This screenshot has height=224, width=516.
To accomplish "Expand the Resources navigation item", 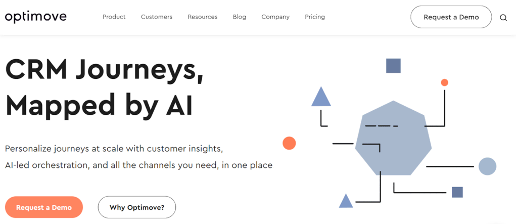I will 202,17.
